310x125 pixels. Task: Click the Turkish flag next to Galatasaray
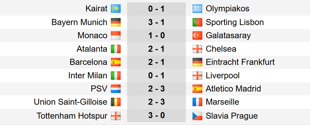pos(197,36)
